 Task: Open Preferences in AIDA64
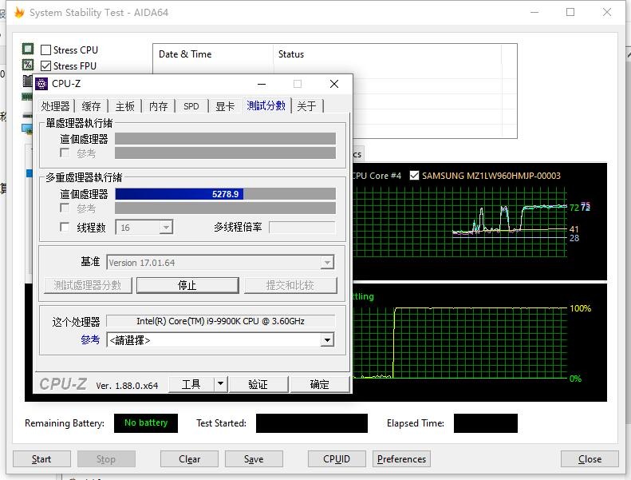pos(401,459)
